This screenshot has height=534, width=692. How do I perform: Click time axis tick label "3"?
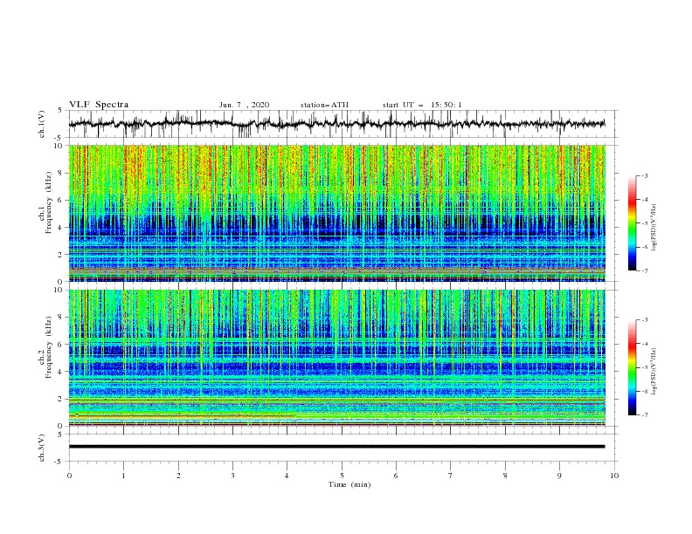click(x=232, y=476)
